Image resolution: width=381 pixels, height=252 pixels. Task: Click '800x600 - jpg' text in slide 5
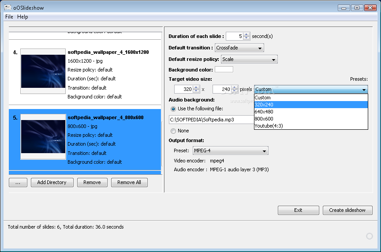point(82,126)
